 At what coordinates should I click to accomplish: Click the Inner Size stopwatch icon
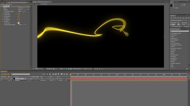(x=4, y=15)
